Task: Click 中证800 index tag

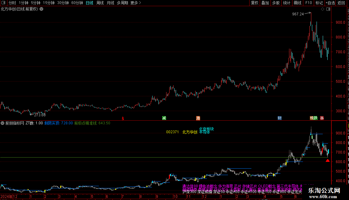Action: (x=279, y=192)
